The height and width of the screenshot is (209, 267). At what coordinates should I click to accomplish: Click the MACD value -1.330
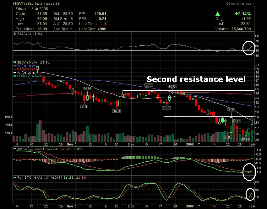[x=51, y=149]
